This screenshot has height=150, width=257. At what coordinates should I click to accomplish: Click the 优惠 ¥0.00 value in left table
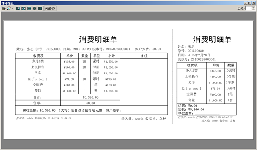tap(91, 103)
